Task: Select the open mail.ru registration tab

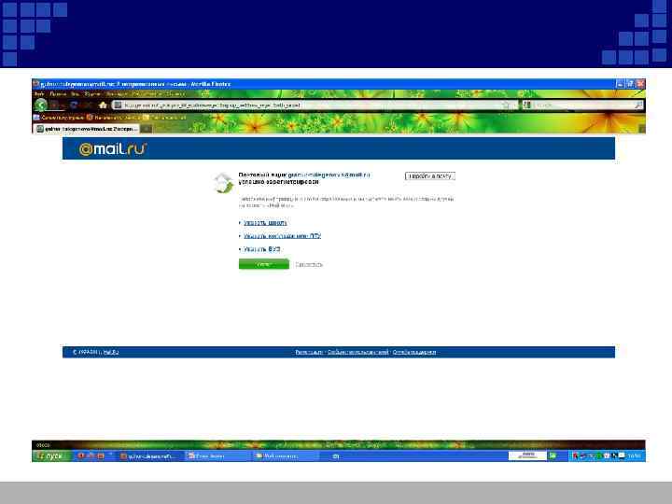Action: click(x=87, y=129)
